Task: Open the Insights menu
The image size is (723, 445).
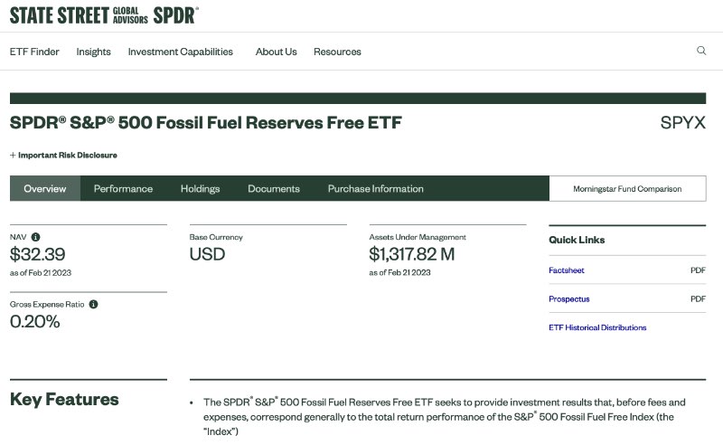Action: coord(94,52)
